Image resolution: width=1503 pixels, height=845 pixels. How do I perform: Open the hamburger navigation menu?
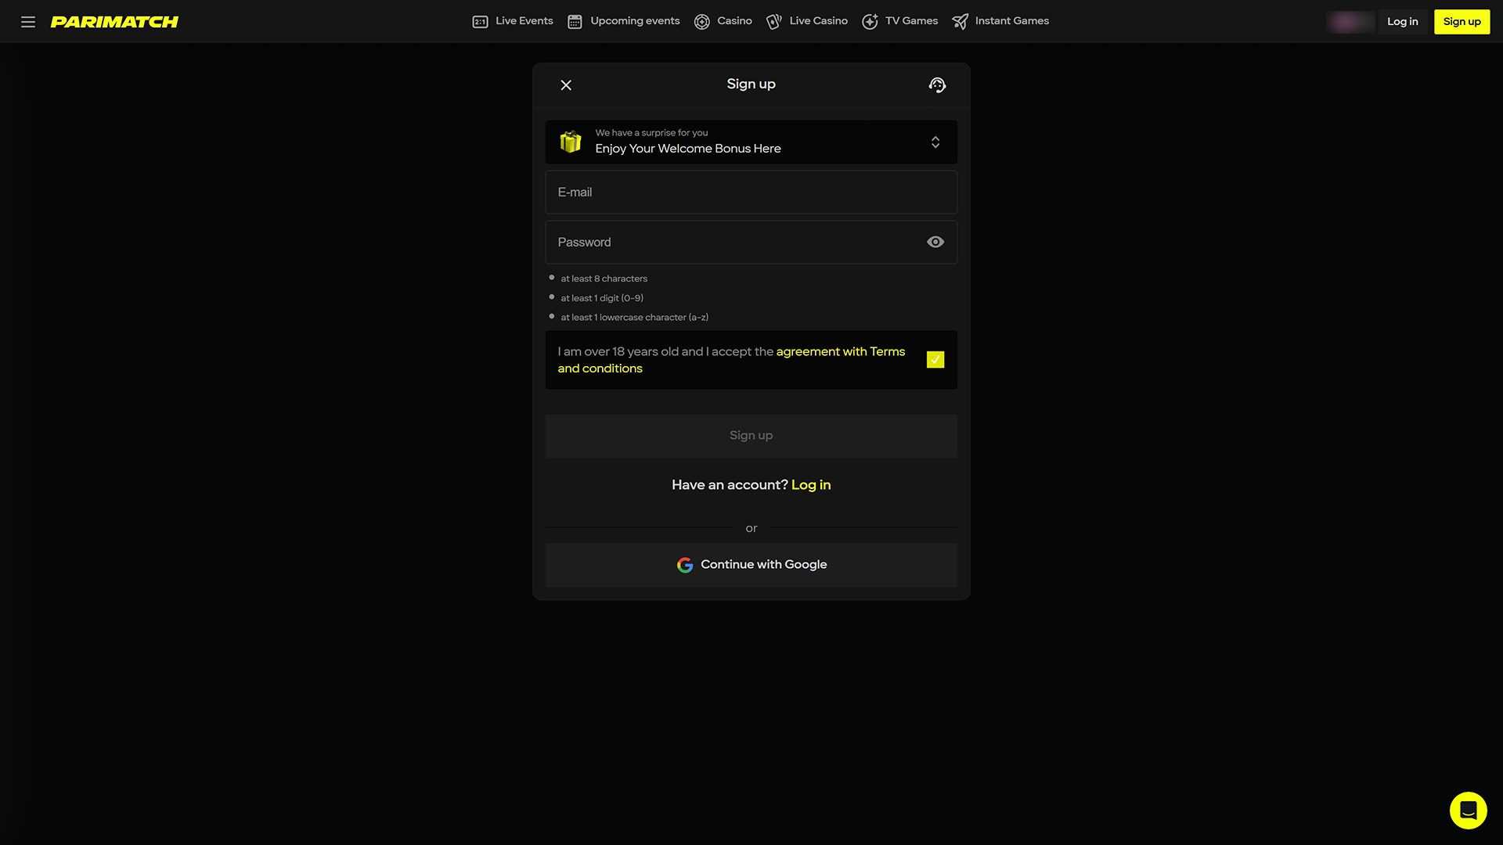click(x=27, y=21)
